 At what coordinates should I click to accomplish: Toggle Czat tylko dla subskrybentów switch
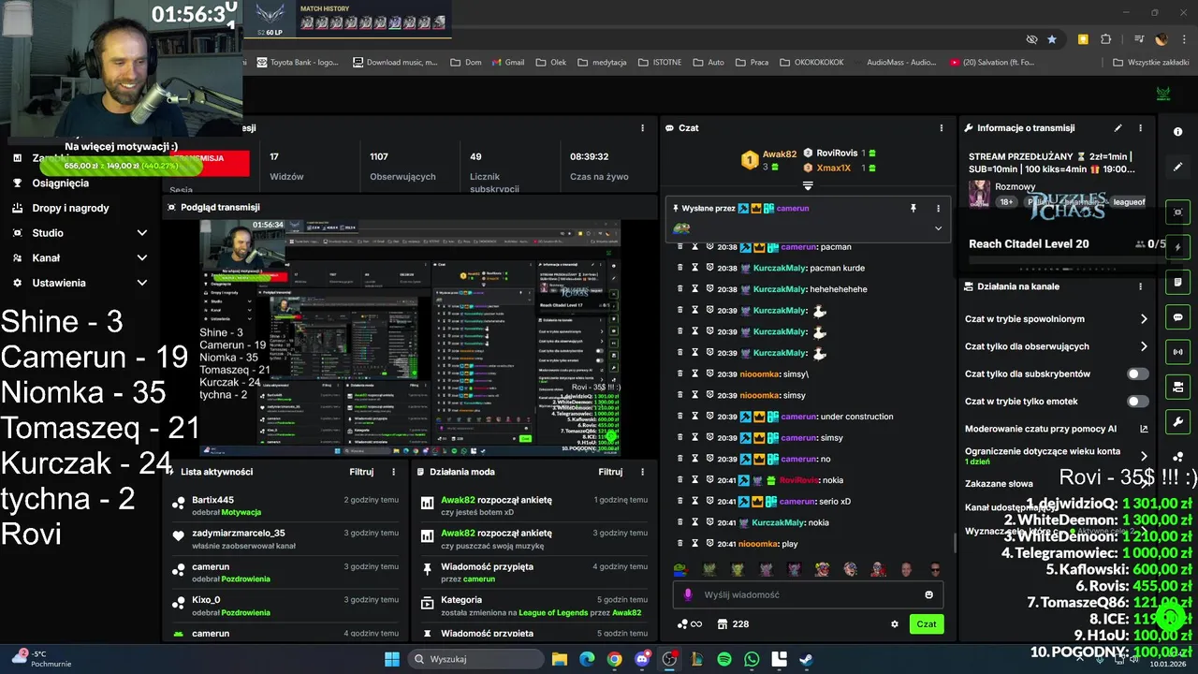tap(1137, 374)
